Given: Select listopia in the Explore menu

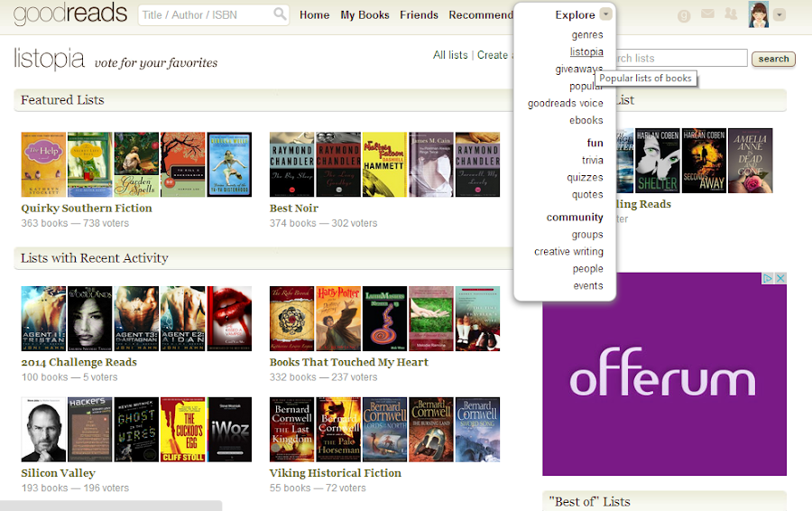Looking at the screenshot, I should click(586, 51).
